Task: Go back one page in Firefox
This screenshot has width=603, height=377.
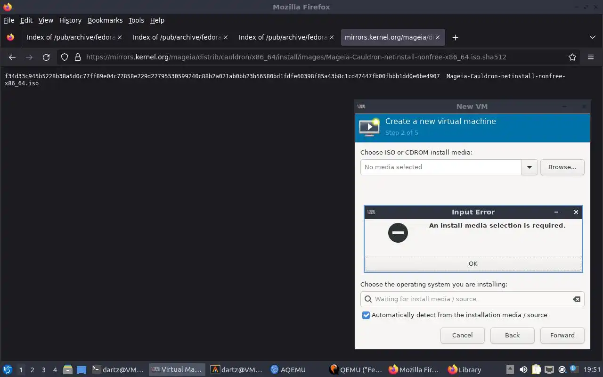Action: [x=12, y=57]
